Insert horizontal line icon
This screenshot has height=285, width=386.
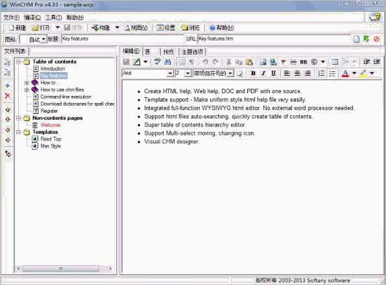click(293, 62)
